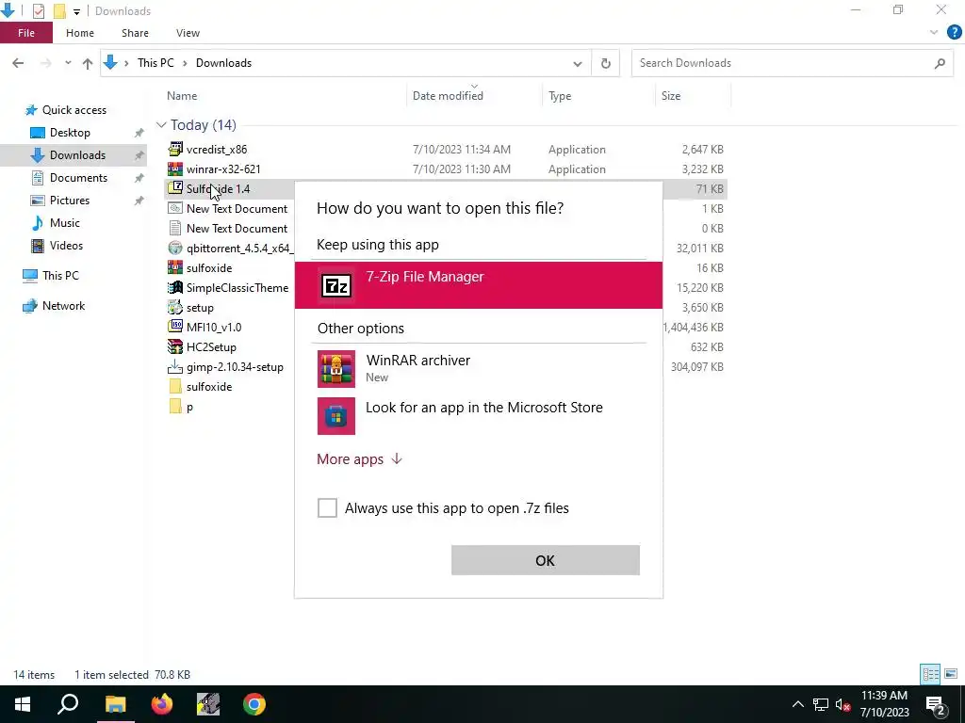Open taskbar app next to Firefox
This screenshot has width=965, height=723.
point(208,704)
